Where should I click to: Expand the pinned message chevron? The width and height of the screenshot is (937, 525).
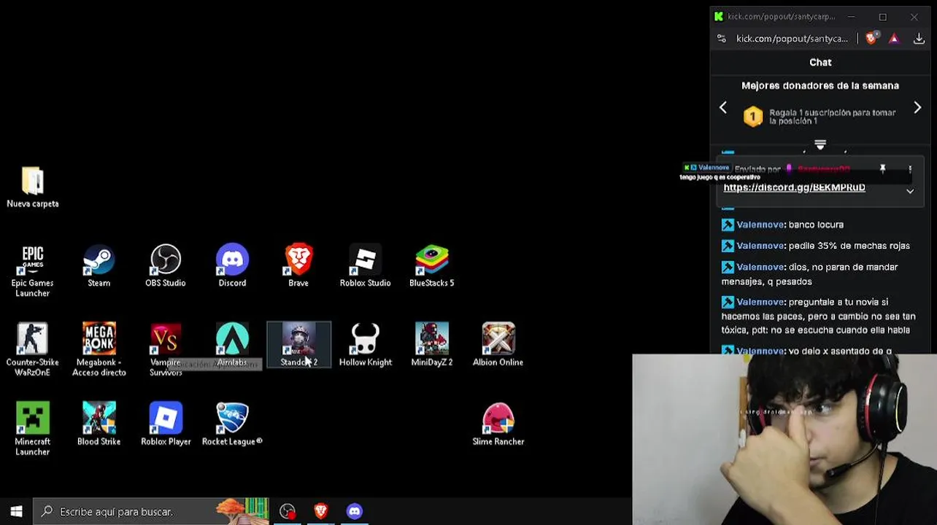910,191
